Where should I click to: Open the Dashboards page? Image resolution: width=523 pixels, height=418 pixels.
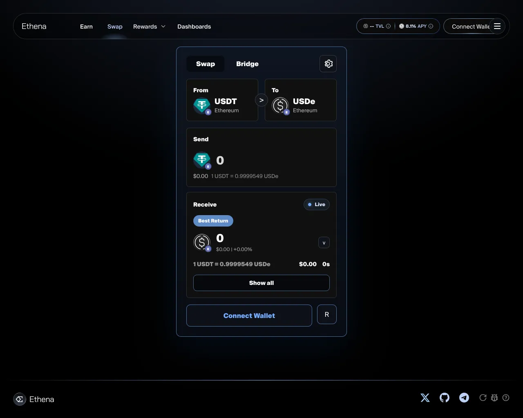(x=194, y=27)
